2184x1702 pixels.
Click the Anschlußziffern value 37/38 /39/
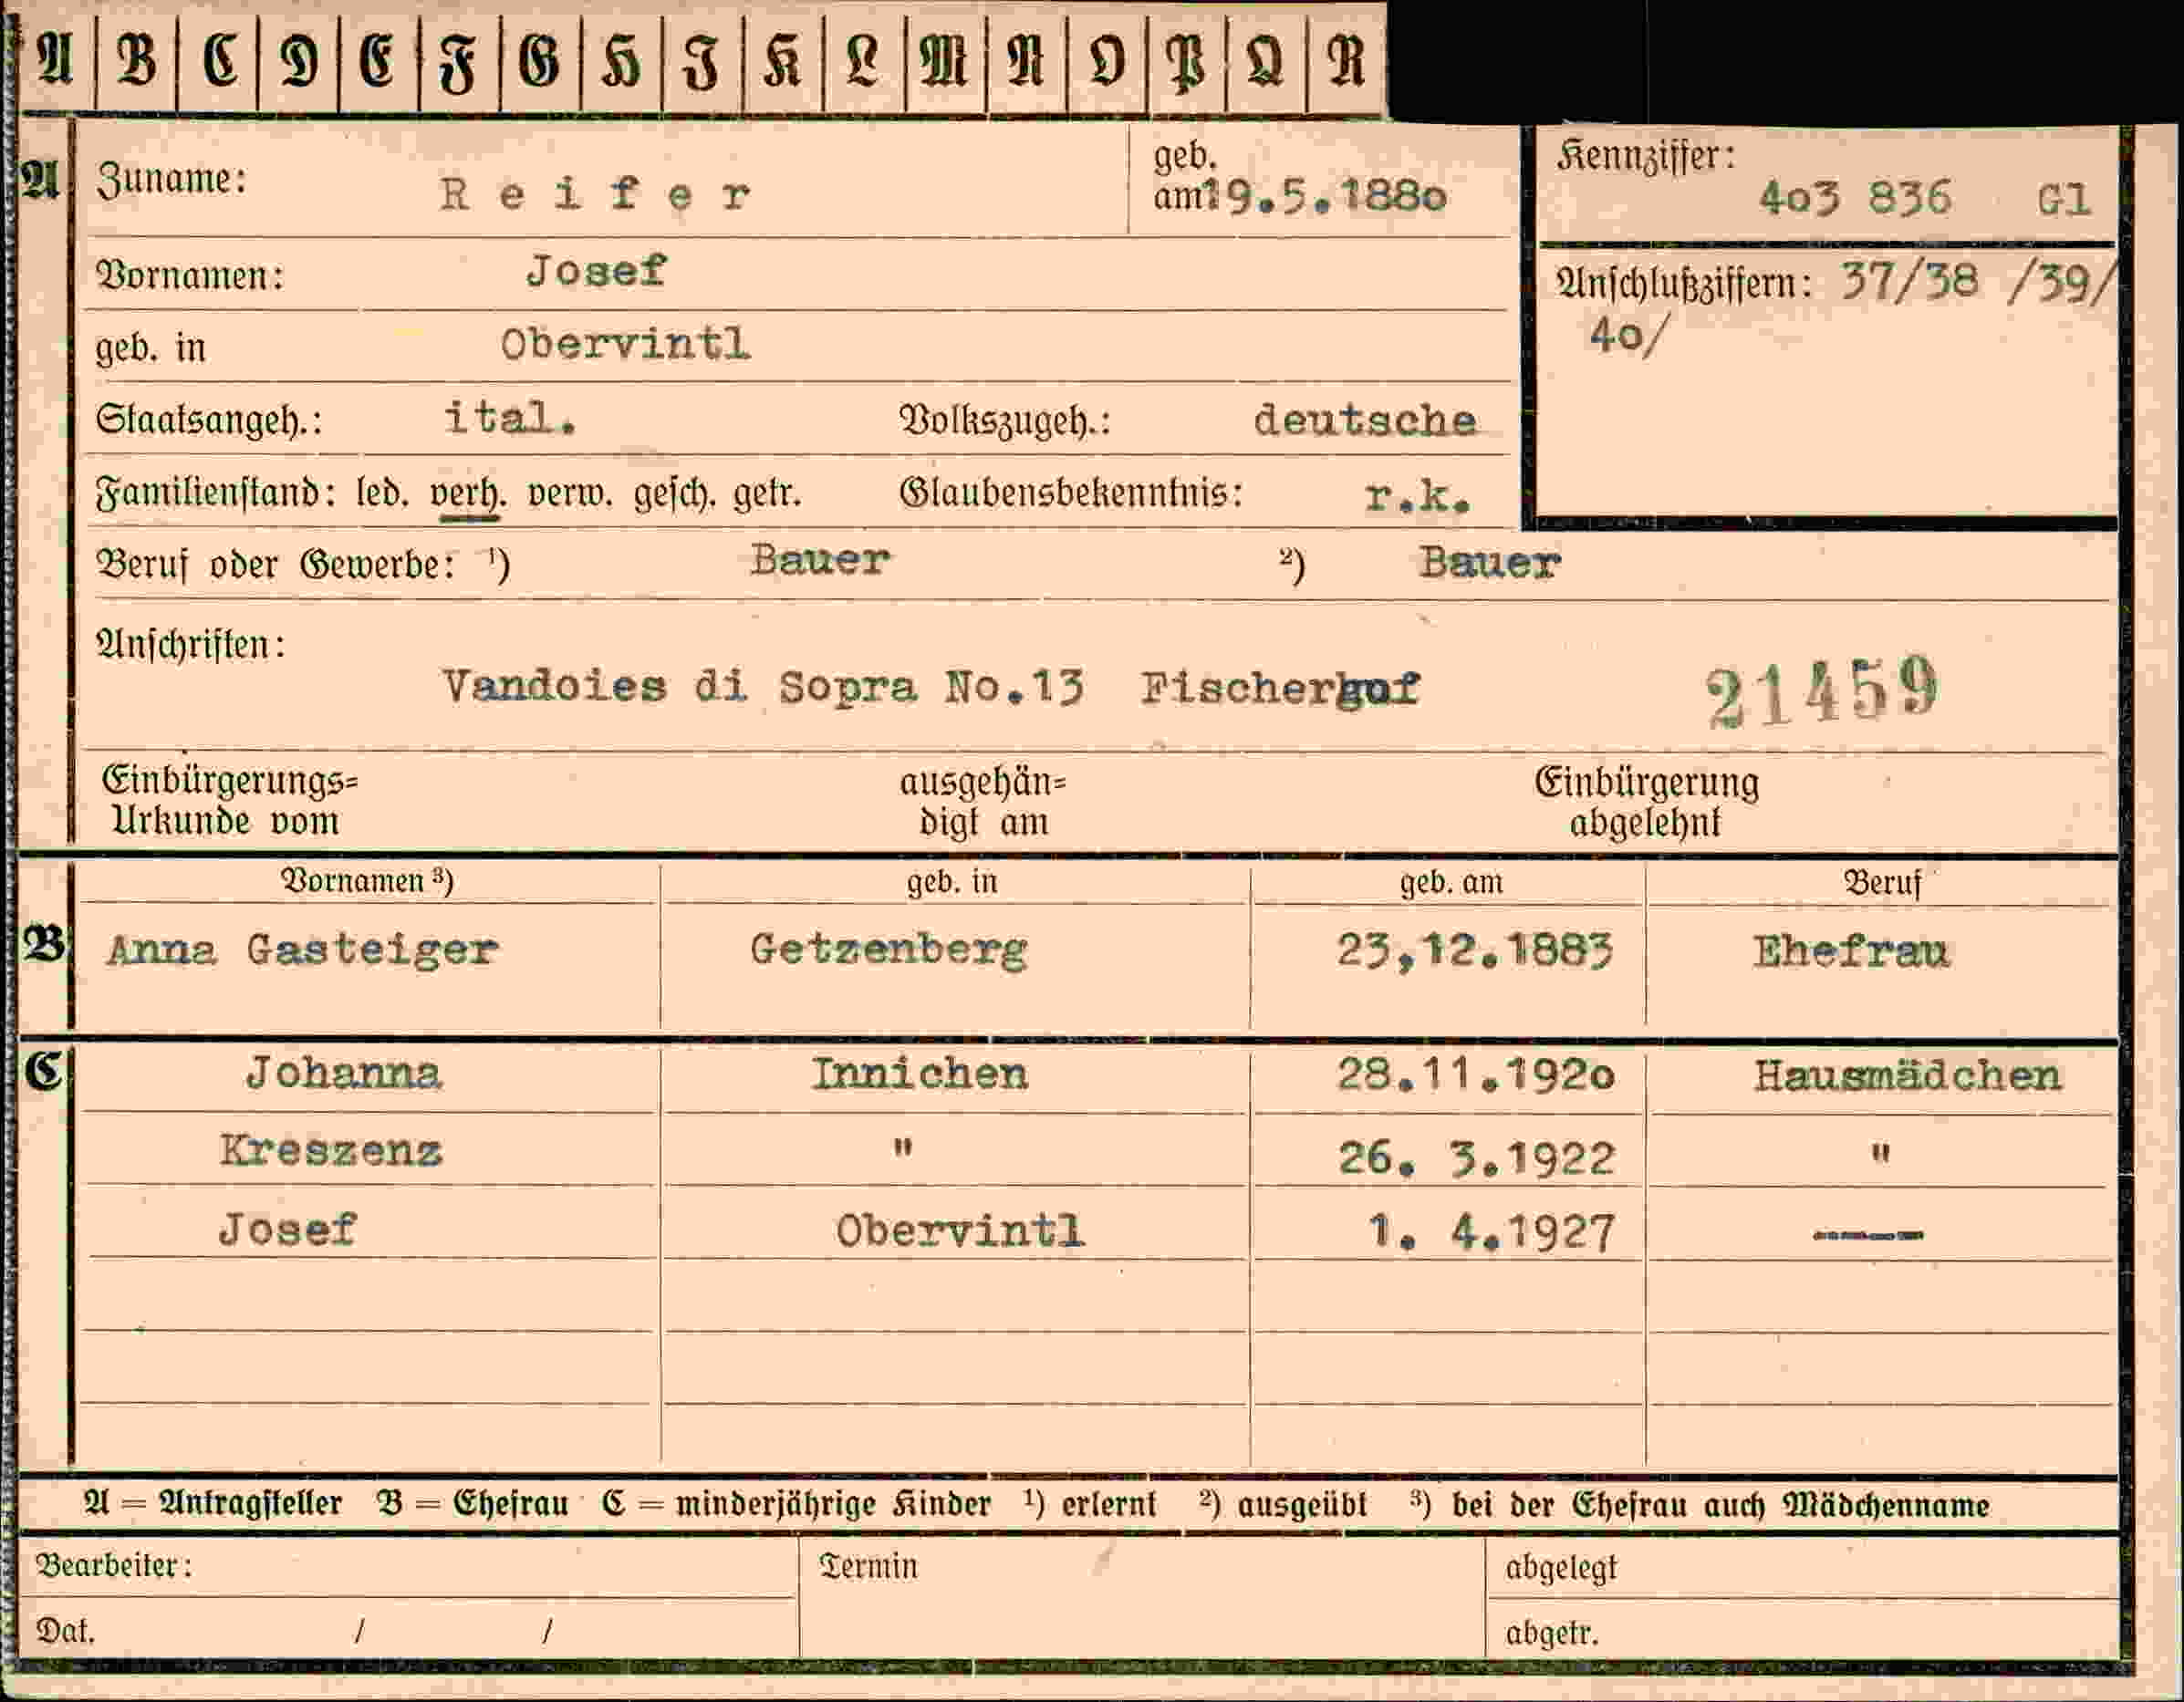point(1978,283)
